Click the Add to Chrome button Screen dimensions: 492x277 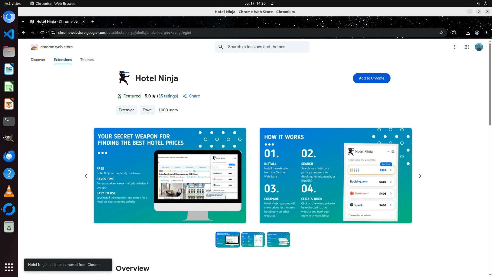pyautogui.click(x=371, y=78)
